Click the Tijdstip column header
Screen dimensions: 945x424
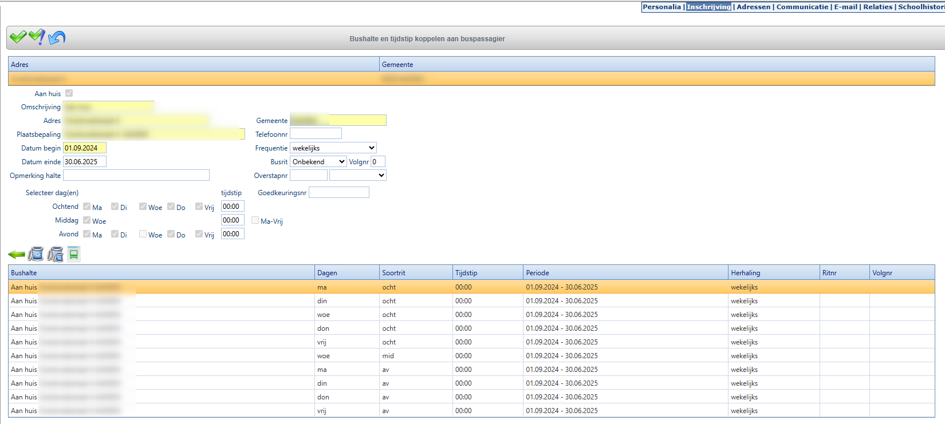click(x=488, y=272)
